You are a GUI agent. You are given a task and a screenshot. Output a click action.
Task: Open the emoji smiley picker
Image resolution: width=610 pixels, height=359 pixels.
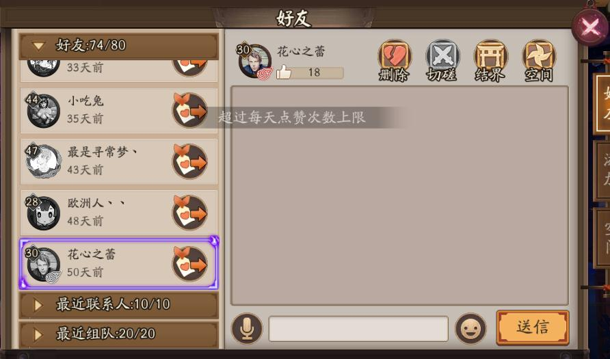[470, 329]
